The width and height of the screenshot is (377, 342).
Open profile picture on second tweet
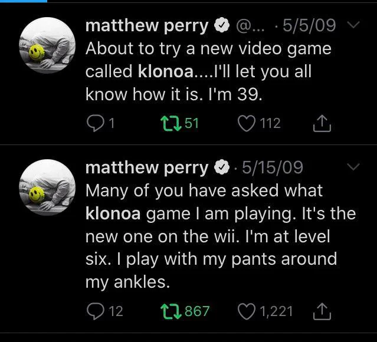(47, 188)
